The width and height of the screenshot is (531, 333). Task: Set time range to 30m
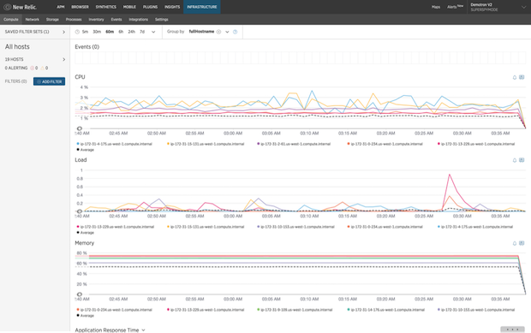(x=97, y=32)
